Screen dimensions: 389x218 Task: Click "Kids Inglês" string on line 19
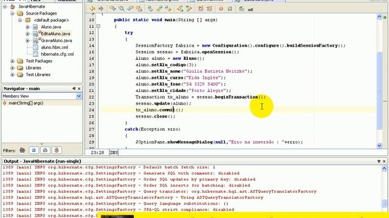tap(204, 78)
